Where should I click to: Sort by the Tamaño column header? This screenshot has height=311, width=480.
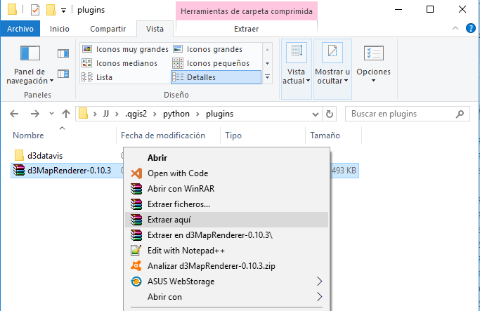tap(325, 135)
